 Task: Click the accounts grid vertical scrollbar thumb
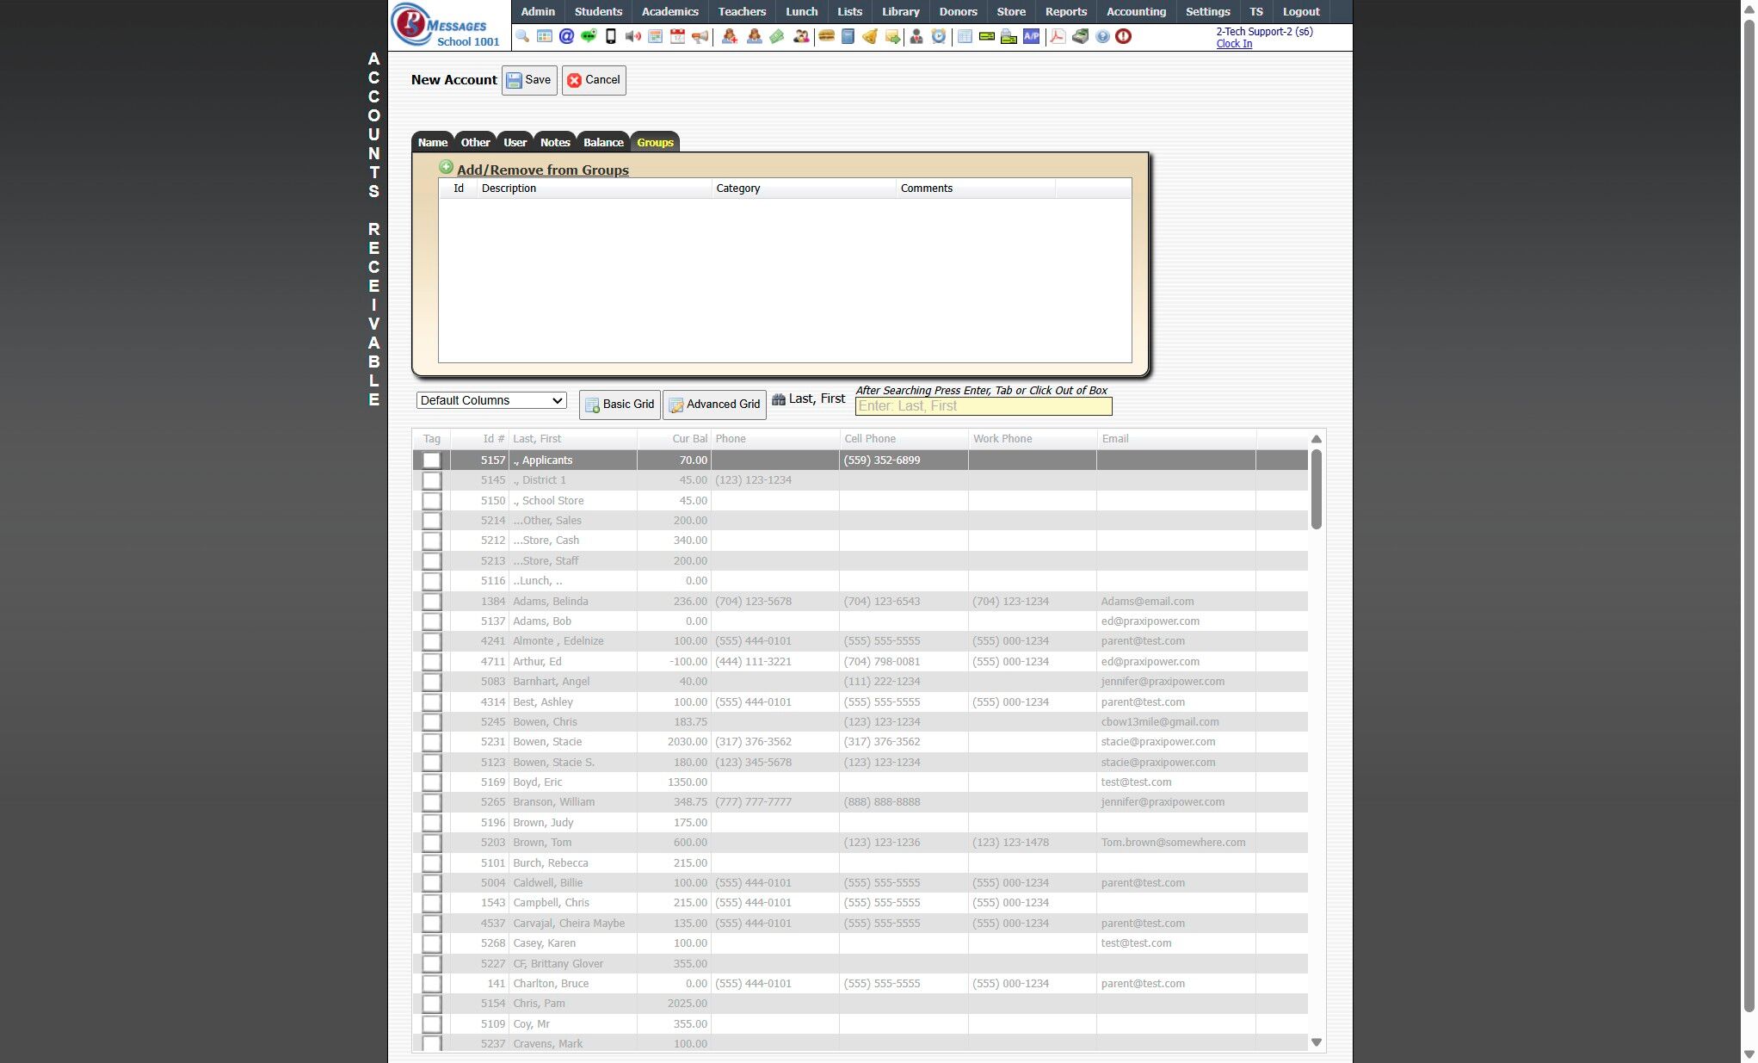(x=1316, y=489)
